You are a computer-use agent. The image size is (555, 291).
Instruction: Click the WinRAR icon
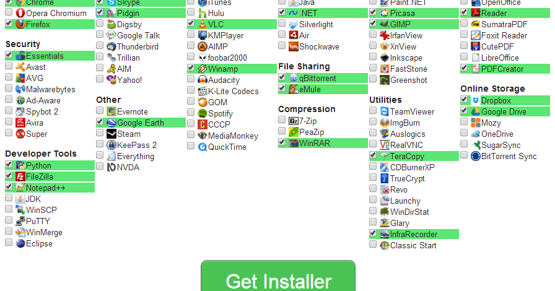click(294, 143)
